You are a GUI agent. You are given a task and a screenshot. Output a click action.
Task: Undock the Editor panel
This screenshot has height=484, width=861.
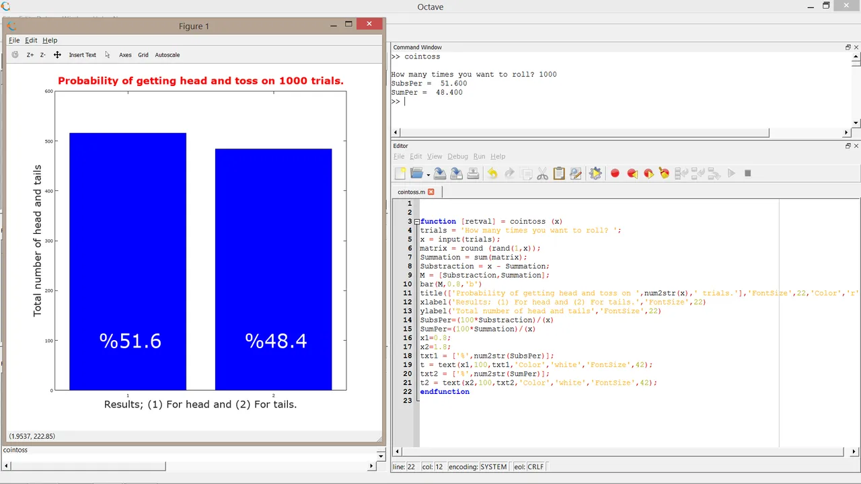pyautogui.click(x=848, y=146)
